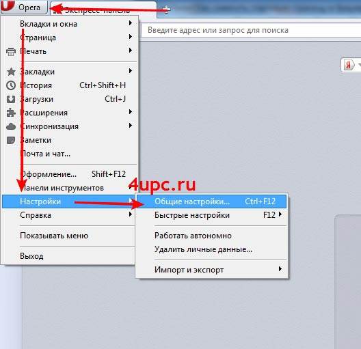361x349 pixels.
Task: Click the downloads icon beside Загрузки
Action: tap(11, 99)
